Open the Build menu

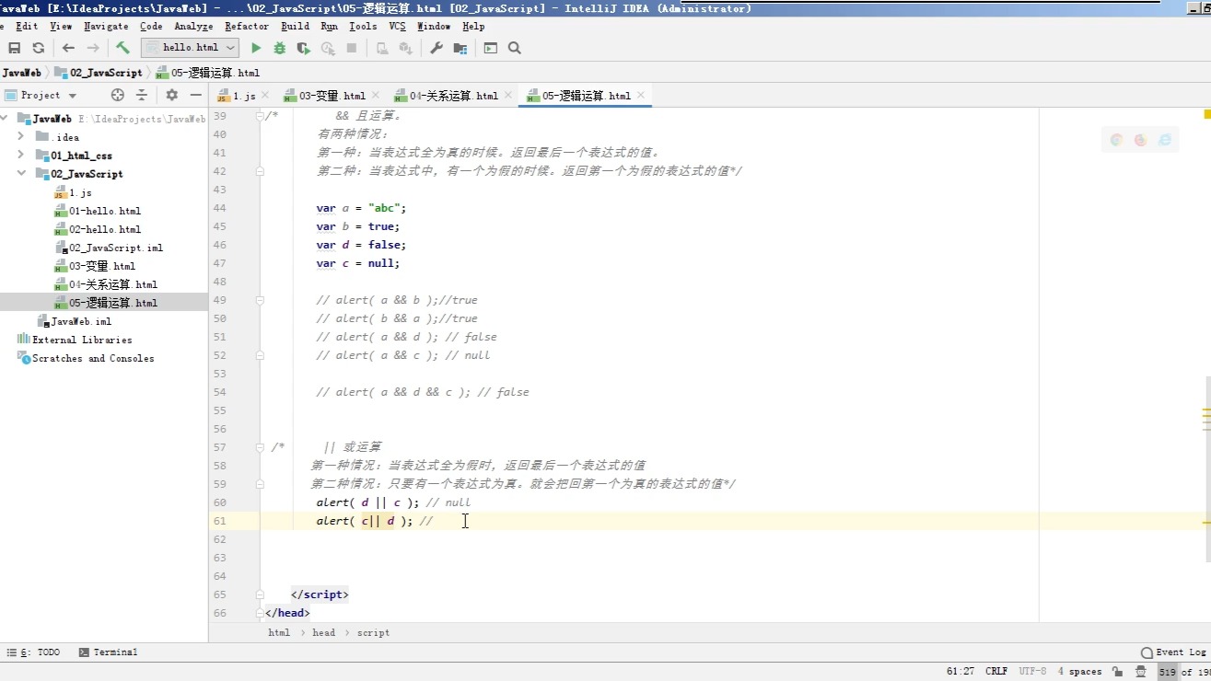coord(295,27)
